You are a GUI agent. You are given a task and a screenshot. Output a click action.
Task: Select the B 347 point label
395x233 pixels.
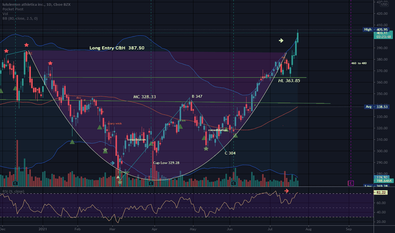197,96
